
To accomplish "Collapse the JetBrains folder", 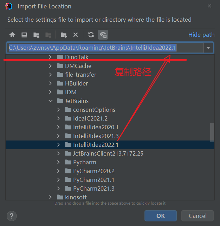I will click(50, 101).
